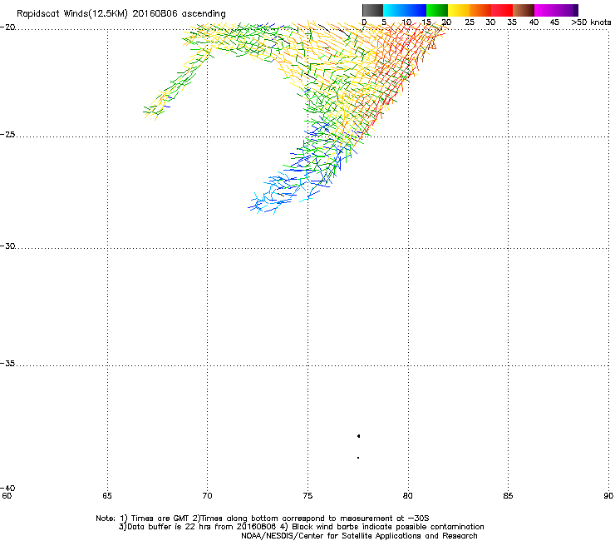615x541 pixels.
Task: Click the 75 longitude axis label
Action: 307,496
